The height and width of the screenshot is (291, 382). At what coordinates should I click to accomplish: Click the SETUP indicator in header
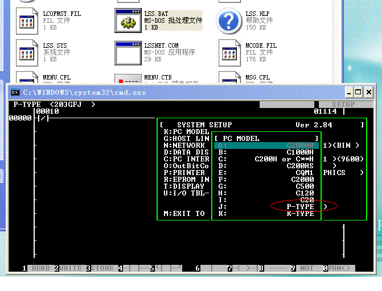click(x=343, y=105)
